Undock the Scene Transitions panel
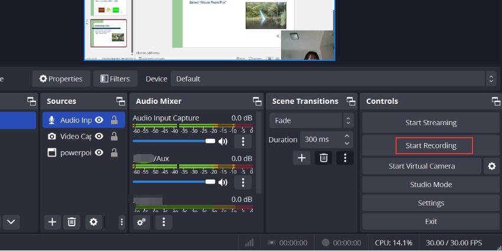 pos(351,102)
